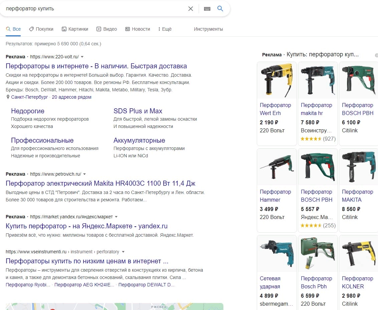This screenshot has height=310, width=378.
Task: Open 'Перфоратор Hammer' product title
Action: pos(275,196)
